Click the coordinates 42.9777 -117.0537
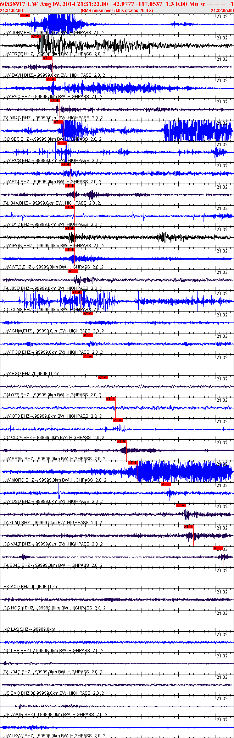234x738 pixels. pyautogui.click(x=138, y=4)
